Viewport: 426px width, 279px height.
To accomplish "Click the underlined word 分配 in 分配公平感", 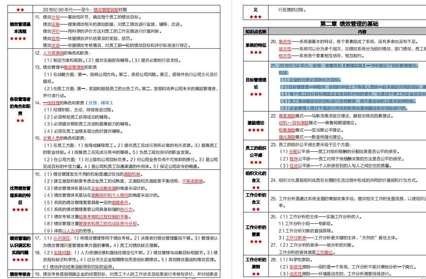I will pyautogui.click(x=293, y=152).
